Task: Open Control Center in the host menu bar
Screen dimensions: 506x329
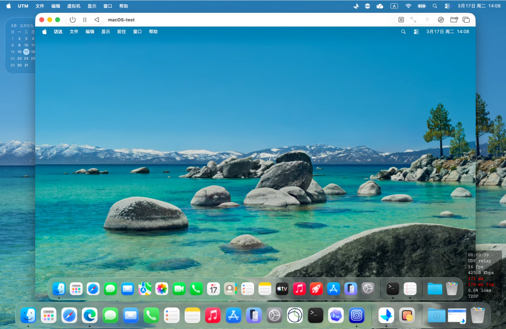Action: point(447,6)
